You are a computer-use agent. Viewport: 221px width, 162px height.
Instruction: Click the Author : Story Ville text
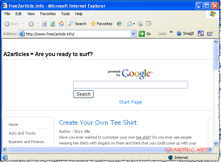pos(74,131)
